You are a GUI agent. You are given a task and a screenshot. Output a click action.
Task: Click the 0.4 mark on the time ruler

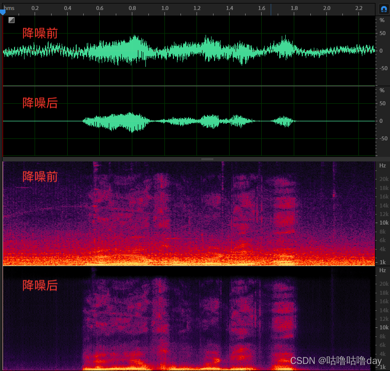coord(67,8)
